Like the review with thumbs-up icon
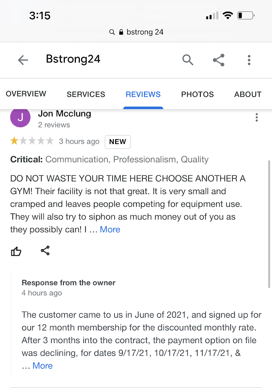This screenshot has width=272, height=388. pyautogui.click(x=16, y=251)
